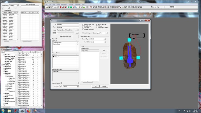The width and height of the screenshot is (201, 113).
Task: Click the last circle icon in the toolbar
Action: 141,7
